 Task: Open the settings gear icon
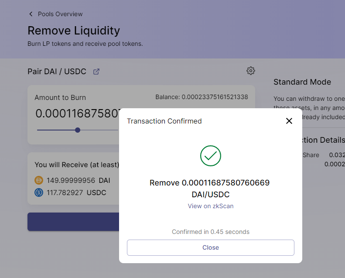coord(251,71)
